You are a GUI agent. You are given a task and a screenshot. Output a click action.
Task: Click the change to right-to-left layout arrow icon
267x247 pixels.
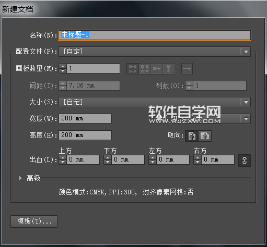[x=187, y=69]
